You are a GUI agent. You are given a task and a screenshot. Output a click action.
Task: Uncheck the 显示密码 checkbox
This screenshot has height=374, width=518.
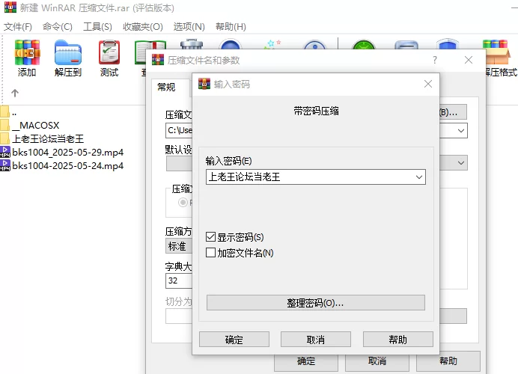[x=211, y=237]
